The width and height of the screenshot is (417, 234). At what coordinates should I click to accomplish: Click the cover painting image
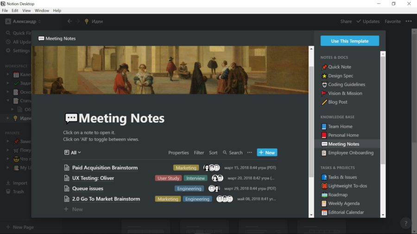170,70
